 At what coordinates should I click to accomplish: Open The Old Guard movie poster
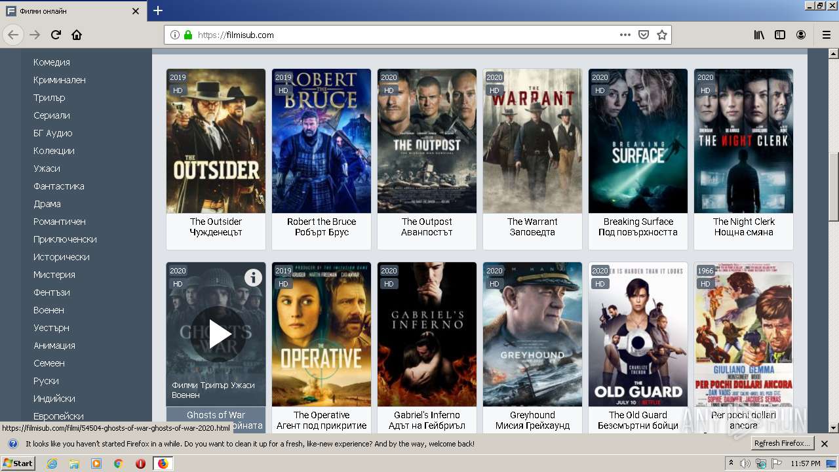tap(638, 334)
